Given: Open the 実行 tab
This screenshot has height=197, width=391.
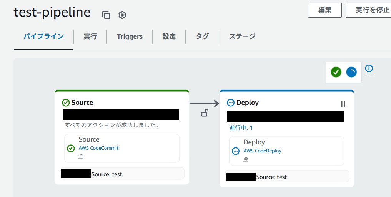Looking at the screenshot, I should coord(90,36).
